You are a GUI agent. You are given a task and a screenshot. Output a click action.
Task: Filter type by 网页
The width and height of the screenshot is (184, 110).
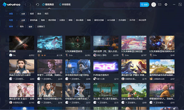click(47, 14)
